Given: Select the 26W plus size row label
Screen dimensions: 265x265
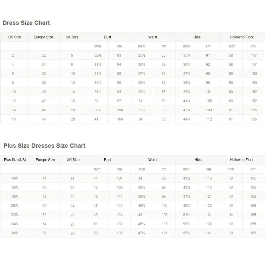Looking at the screenshot, I should click(x=15, y=233).
